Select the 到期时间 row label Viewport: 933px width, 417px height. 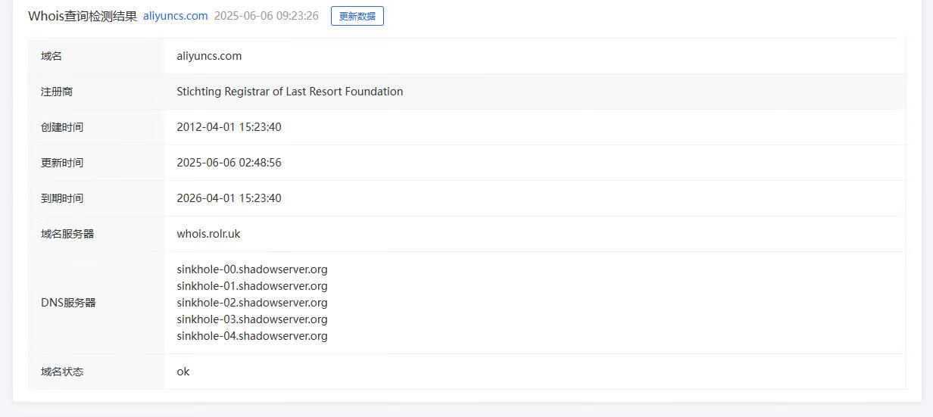62,198
